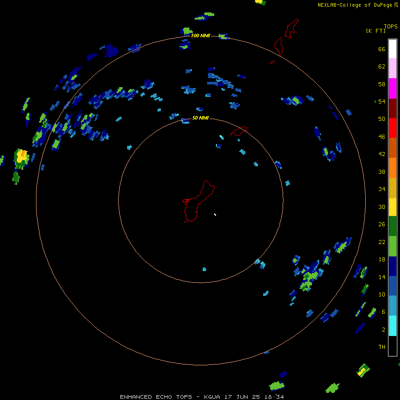Viewport: 400px width, 400px height.
Task: Select the "TH" threshold label
Action: [382, 347]
